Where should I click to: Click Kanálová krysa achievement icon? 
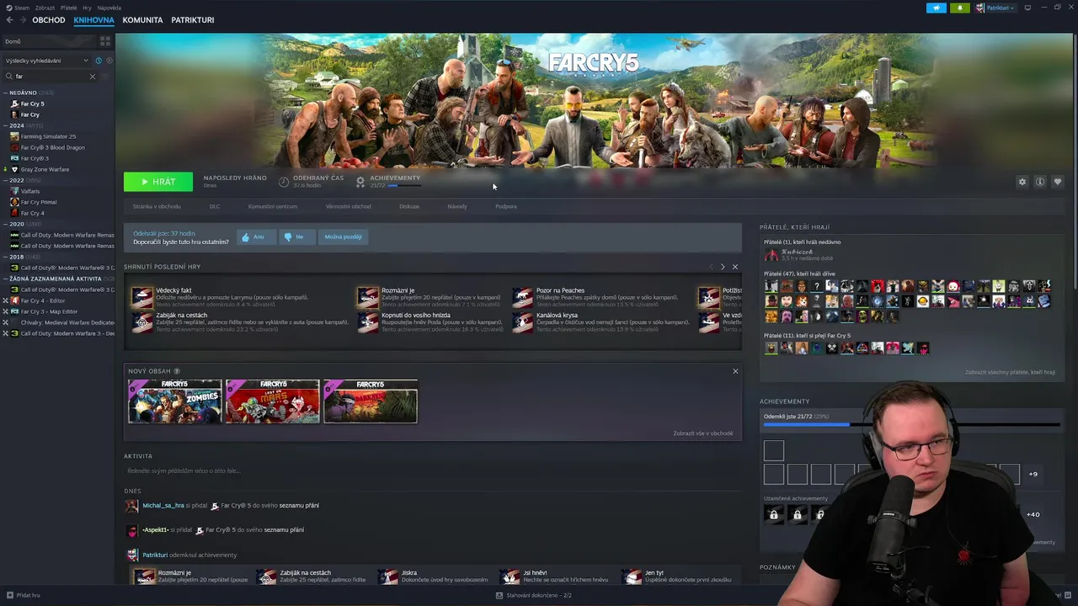point(523,322)
